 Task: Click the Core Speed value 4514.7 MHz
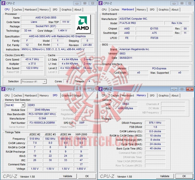[x=32, y=59]
